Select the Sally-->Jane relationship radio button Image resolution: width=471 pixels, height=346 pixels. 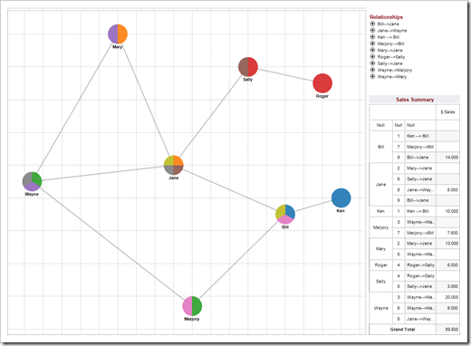pos(372,63)
